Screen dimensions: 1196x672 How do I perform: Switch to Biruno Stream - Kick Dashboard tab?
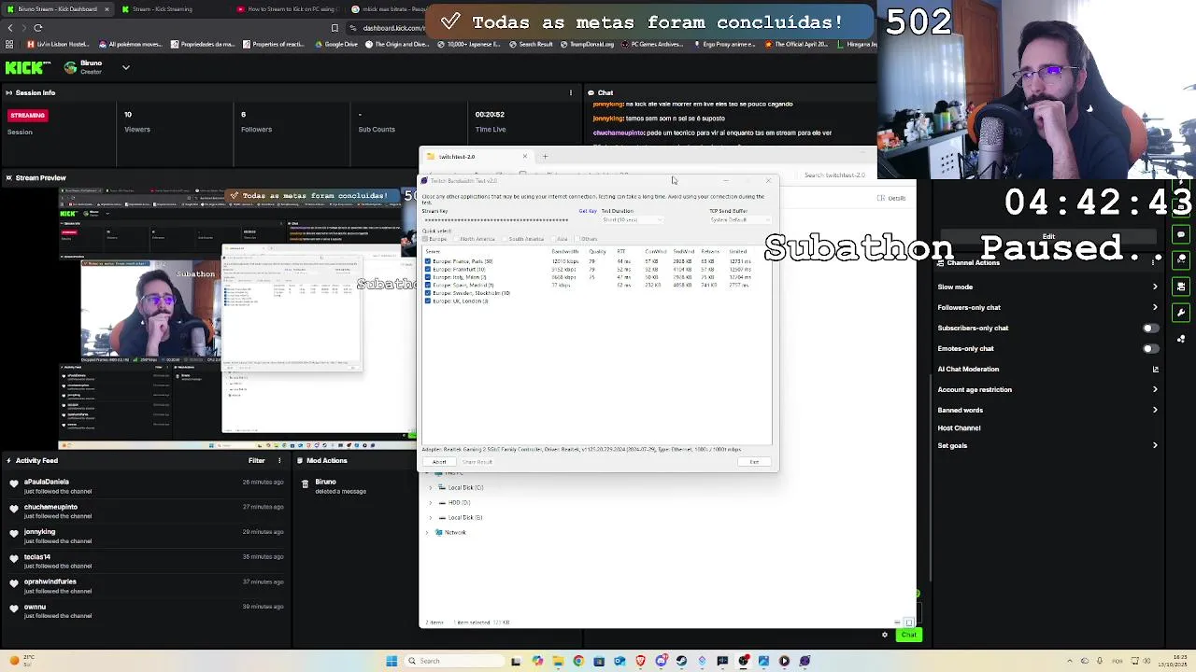[57, 8]
